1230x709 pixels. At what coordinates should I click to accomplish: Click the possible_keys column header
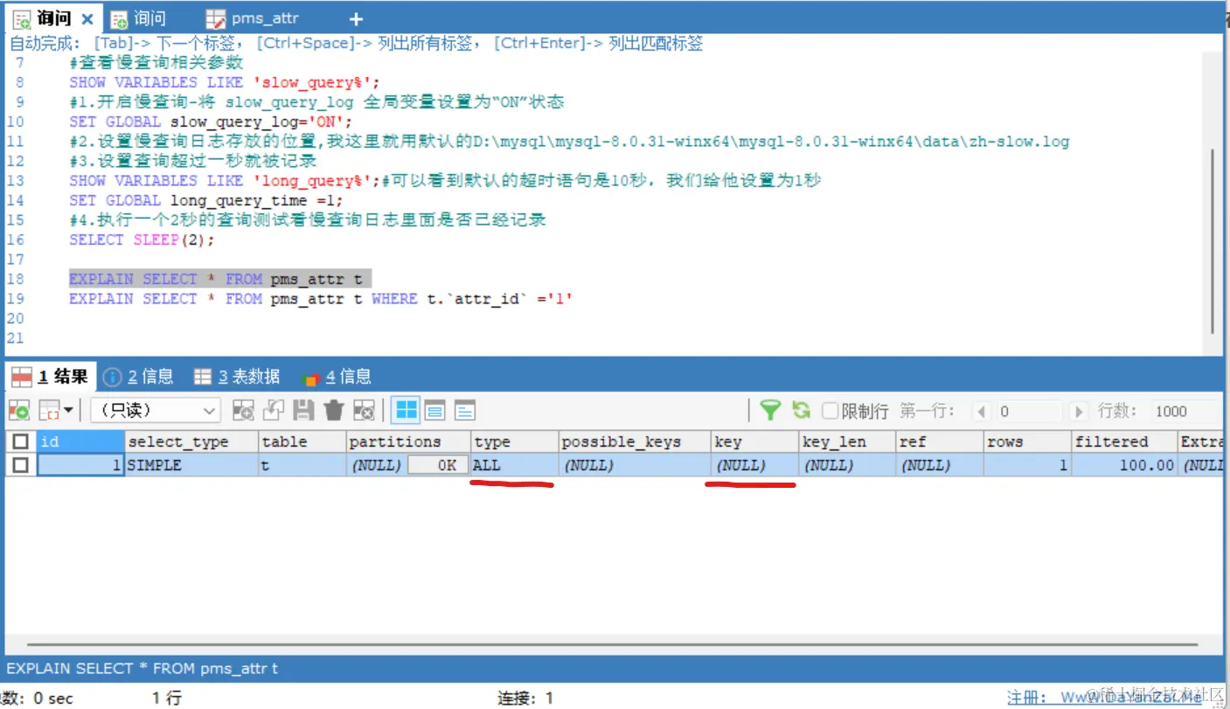[634, 441]
